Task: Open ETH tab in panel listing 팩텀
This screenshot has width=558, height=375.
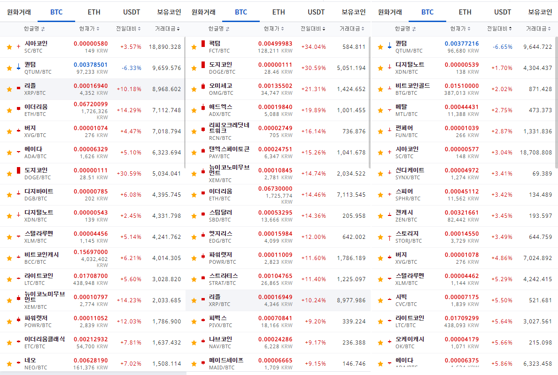Action: pyautogui.click(x=278, y=12)
